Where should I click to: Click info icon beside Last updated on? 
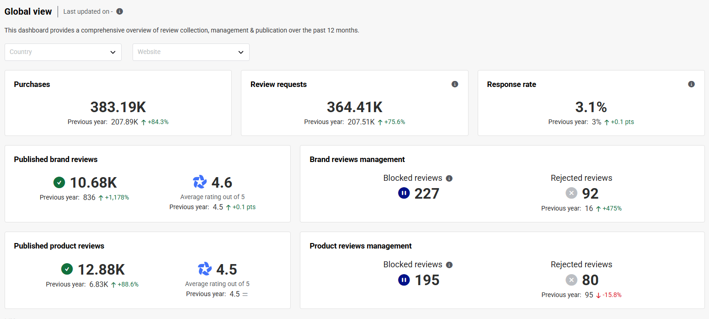(119, 11)
